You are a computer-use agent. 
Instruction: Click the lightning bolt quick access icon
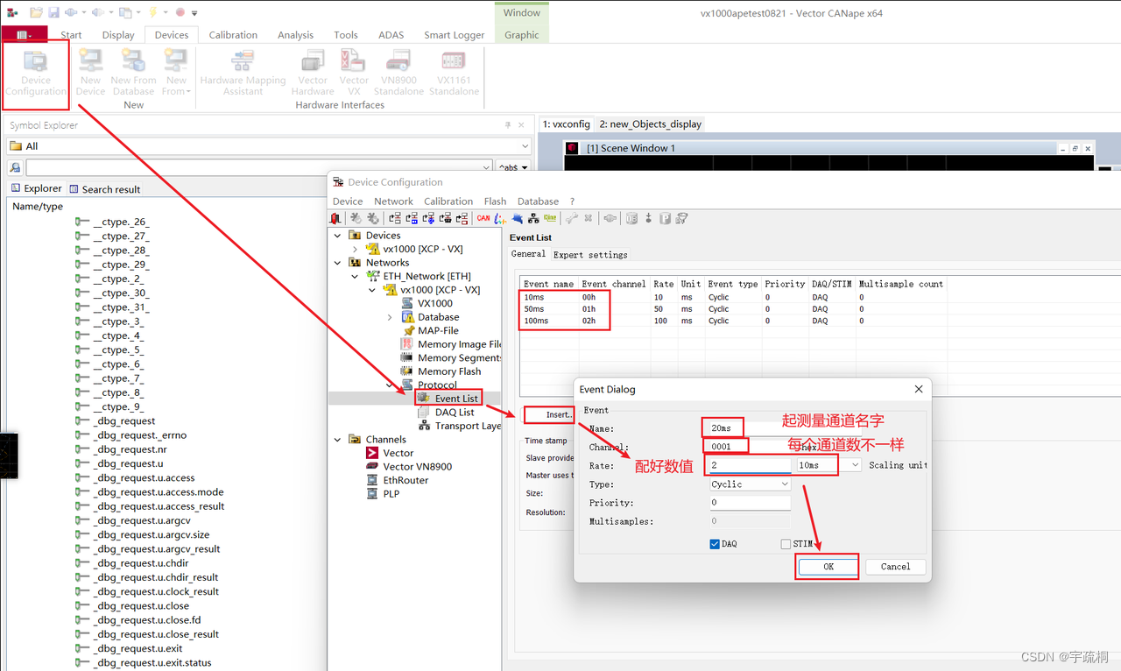153,13
